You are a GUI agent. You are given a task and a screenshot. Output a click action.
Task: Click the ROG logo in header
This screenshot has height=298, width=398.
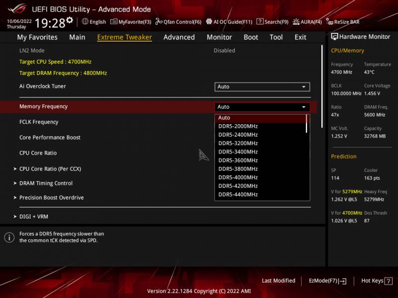[x=17, y=9]
